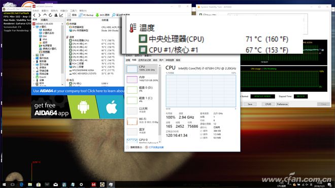Select Wi-Fi in Task Manager performance list

[142, 121]
